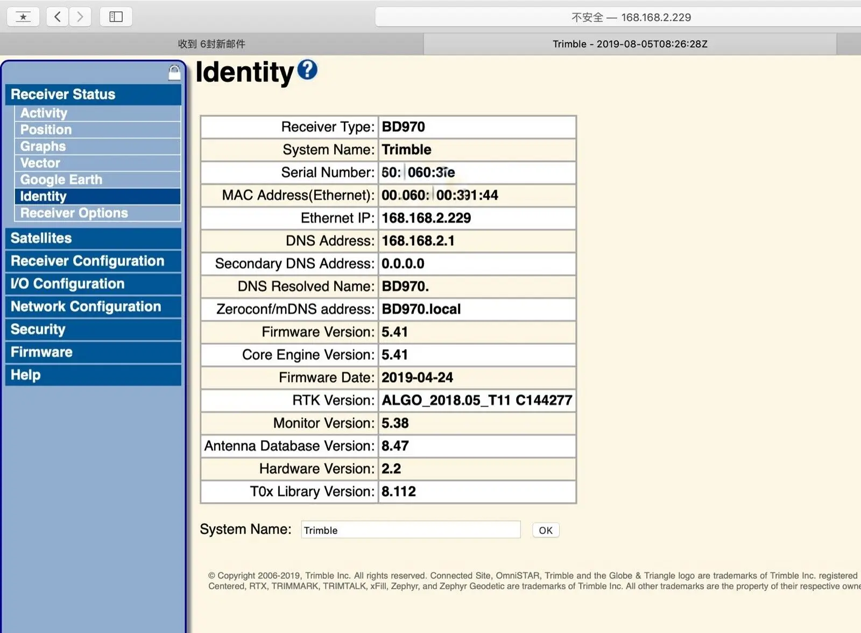Select the Hardware Version value 2.2
The height and width of the screenshot is (633, 861).
tap(391, 469)
